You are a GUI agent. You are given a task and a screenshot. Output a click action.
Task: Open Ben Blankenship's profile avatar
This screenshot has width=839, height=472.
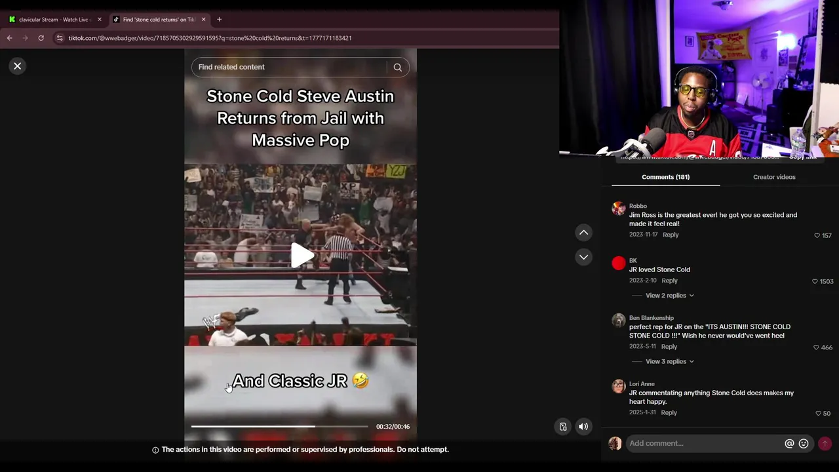pos(619,321)
